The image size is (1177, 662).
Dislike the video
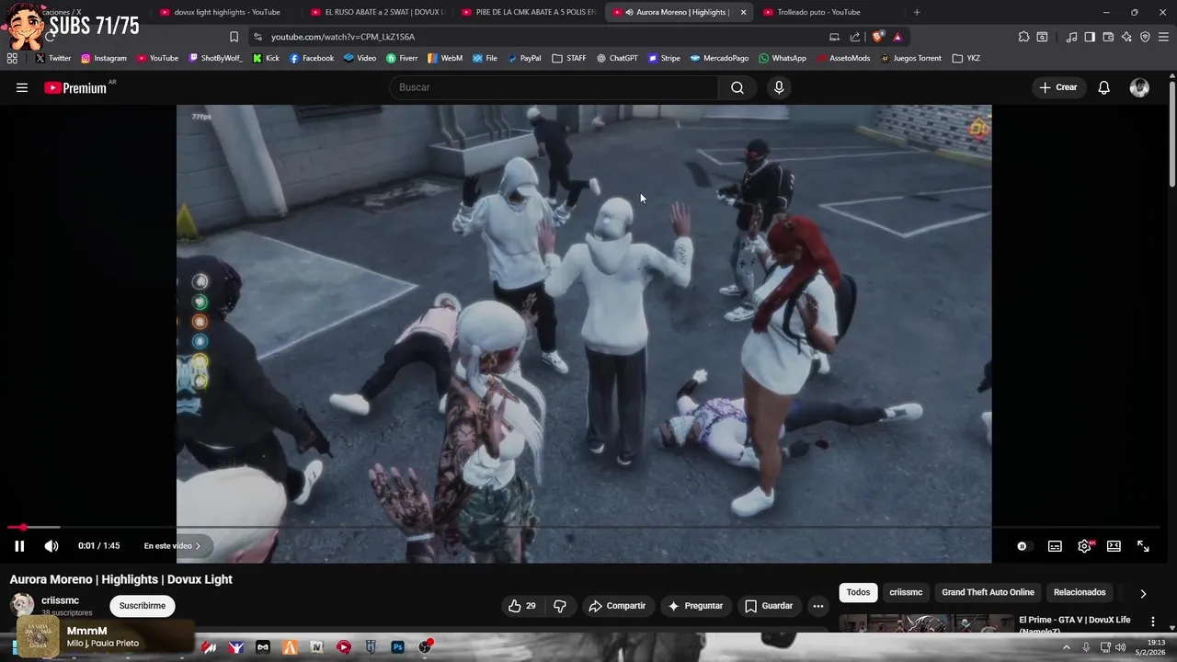click(560, 606)
